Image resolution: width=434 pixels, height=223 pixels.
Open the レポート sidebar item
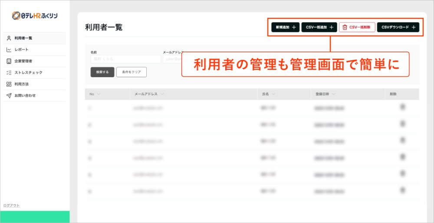pyautogui.click(x=35, y=50)
